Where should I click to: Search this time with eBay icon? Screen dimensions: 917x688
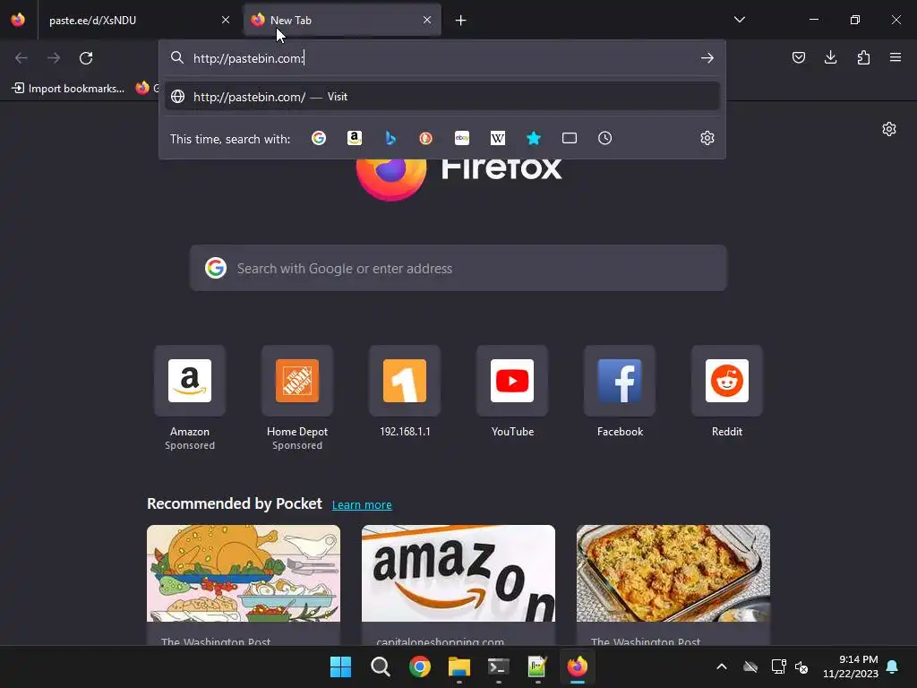tap(462, 138)
